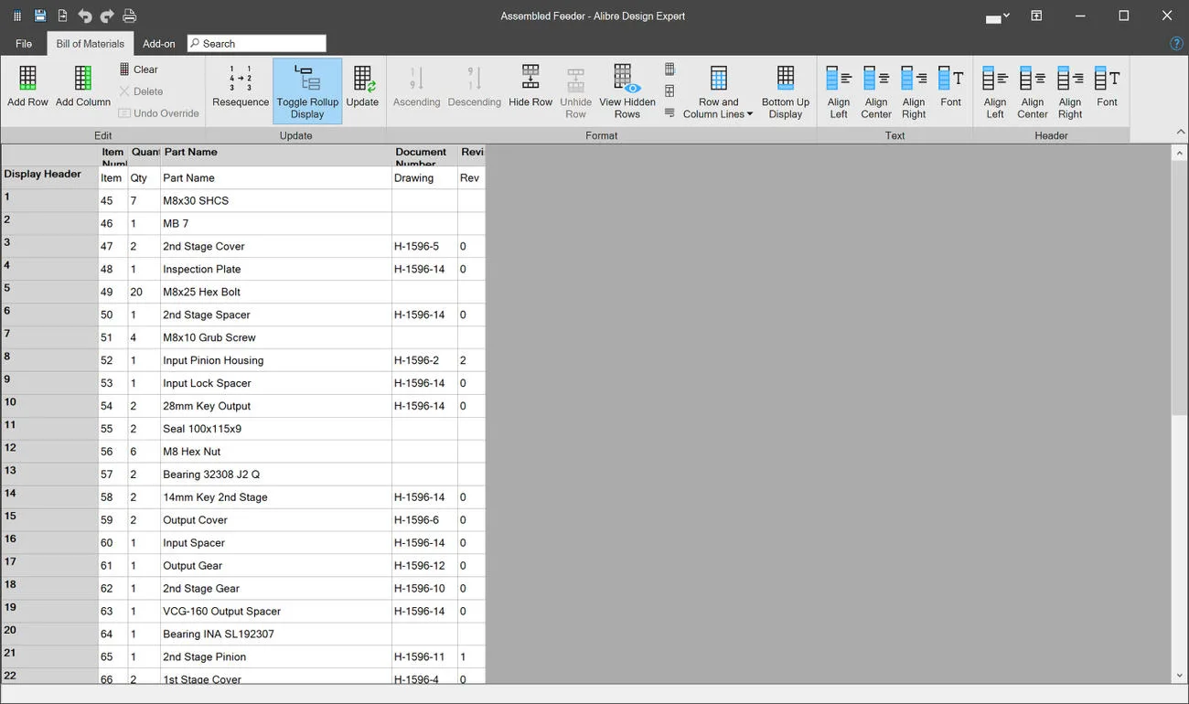
Task: Click the VCG-160 Output Spacer cell
Action: [276, 612]
